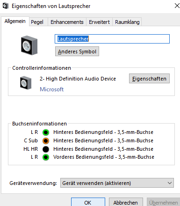Click the dropdown chevron arrow of Geräteverwendung
This screenshot has width=180, height=206.
click(x=170, y=183)
